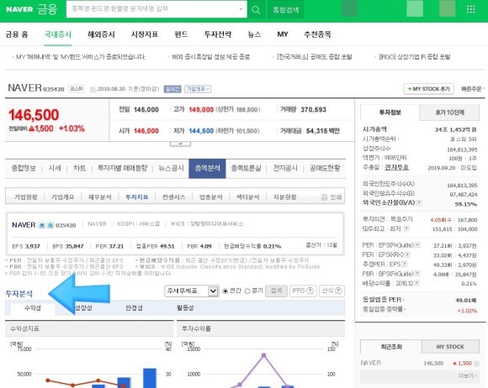The height and width of the screenshot is (388, 488).
Task: Expand the search box dropdown arrow
Action: point(241,9)
